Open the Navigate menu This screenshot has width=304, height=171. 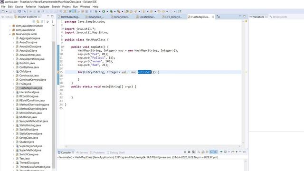[44, 6]
